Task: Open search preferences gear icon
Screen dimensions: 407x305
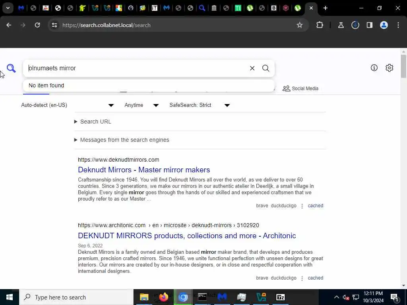Action: coord(390,68)
